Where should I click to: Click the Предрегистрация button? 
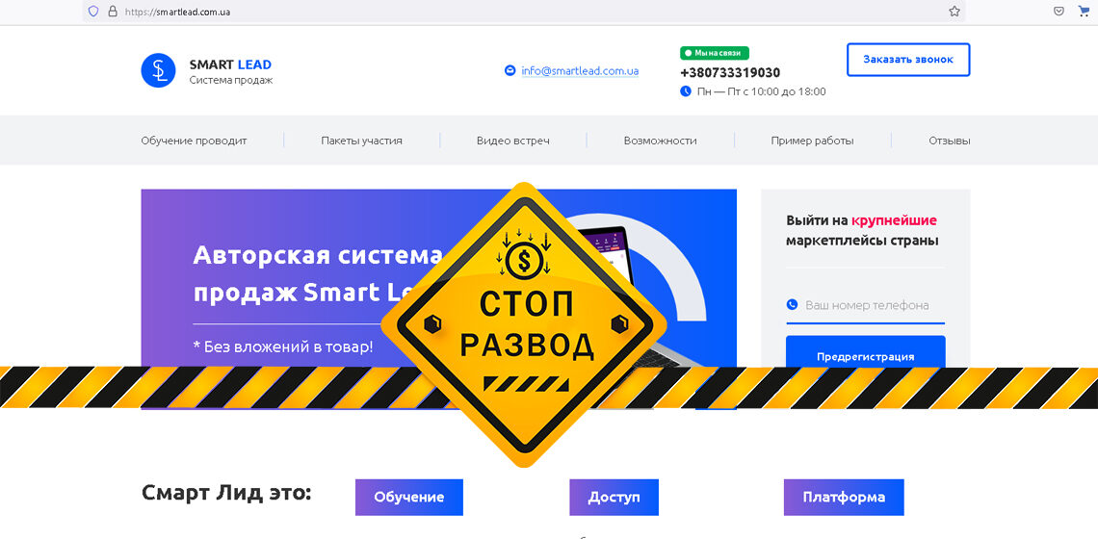pos(866,352)
